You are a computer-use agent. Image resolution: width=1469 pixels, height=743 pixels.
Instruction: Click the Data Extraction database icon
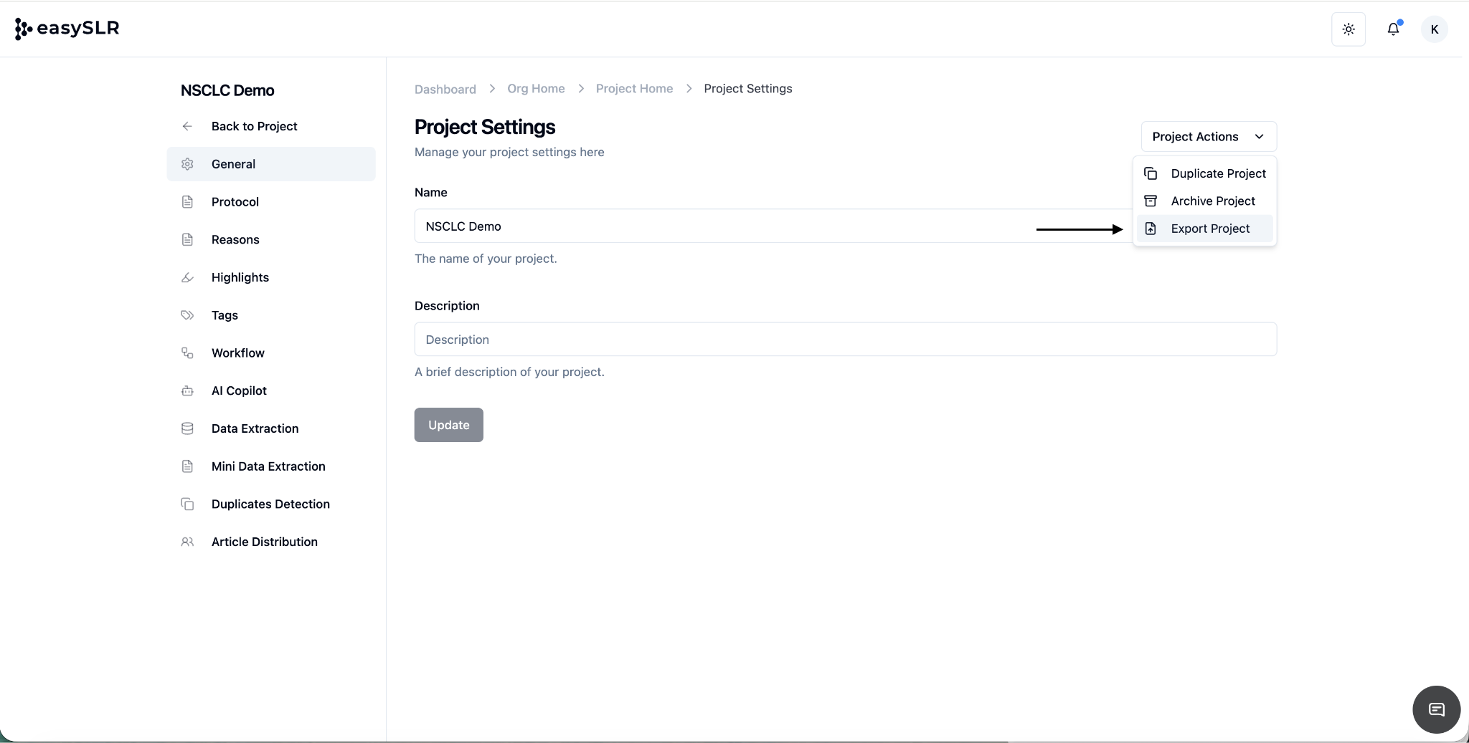(187, 428)
